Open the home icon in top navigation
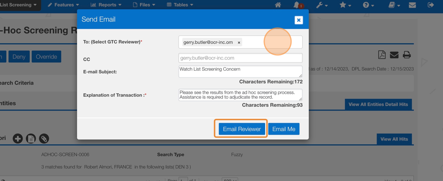Viewport: 443px width, 181px height. [x=278, y=5]
